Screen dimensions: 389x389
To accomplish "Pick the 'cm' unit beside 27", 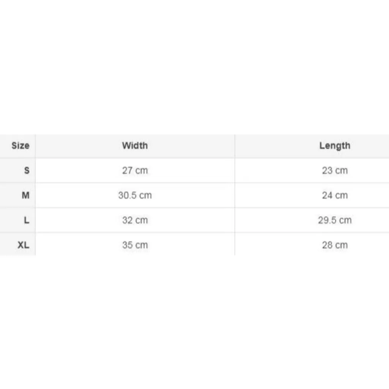I will tap(141, 171).
